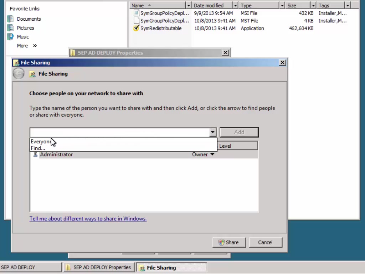The width and height of the screenshot is (365, 274).
Task: Choose Everyone from the dropdown list
Action: (123, 141)
